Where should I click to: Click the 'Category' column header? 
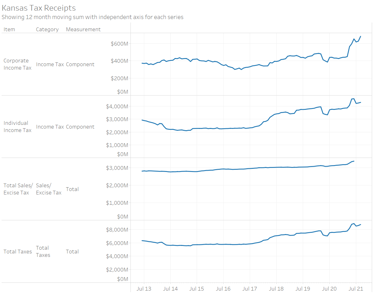coord(47,29)
